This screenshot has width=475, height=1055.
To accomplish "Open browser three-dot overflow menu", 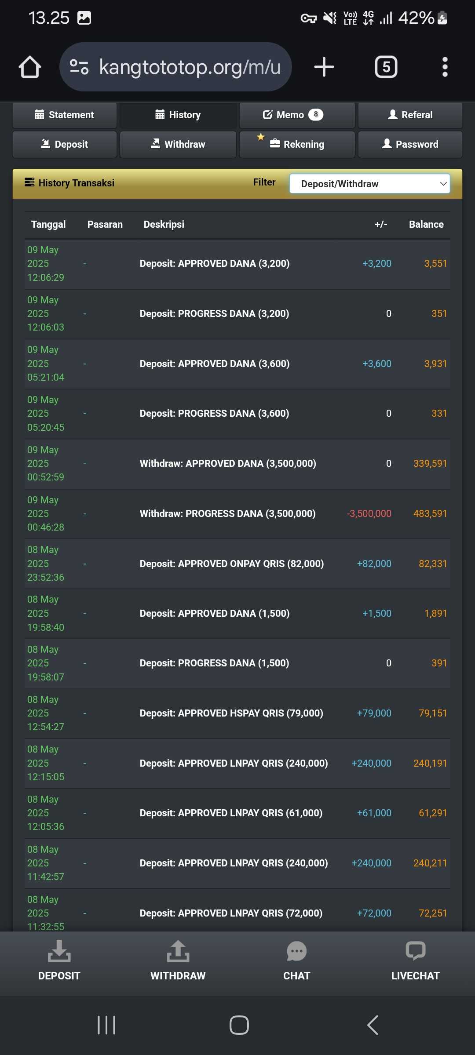I will (x=445, y=67).
